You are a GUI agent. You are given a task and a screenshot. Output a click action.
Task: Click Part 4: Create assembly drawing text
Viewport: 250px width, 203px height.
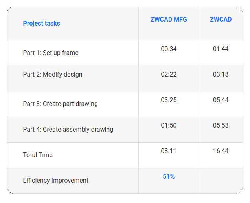[x=68, y=130]
